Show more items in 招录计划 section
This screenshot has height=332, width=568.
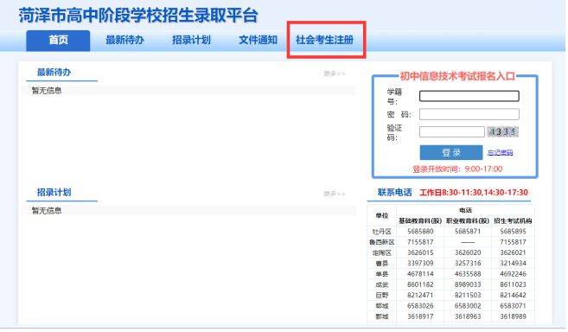[x=335, y=194]
